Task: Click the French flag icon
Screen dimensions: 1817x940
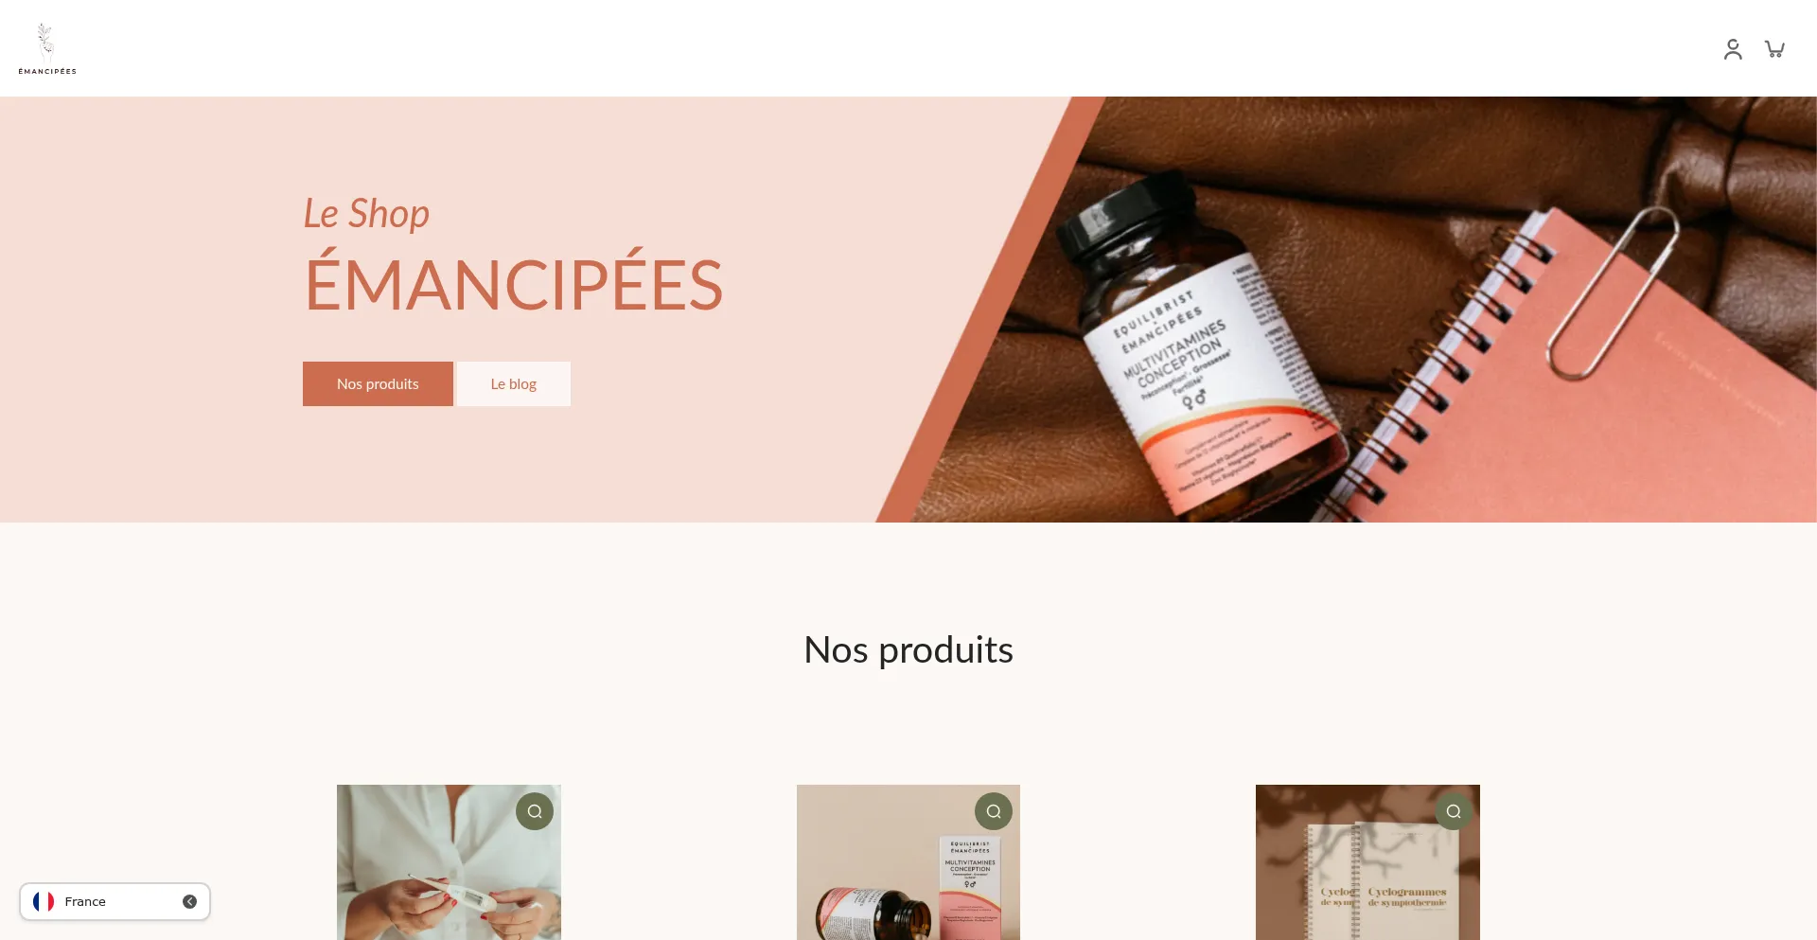Action: click(44, 901)
